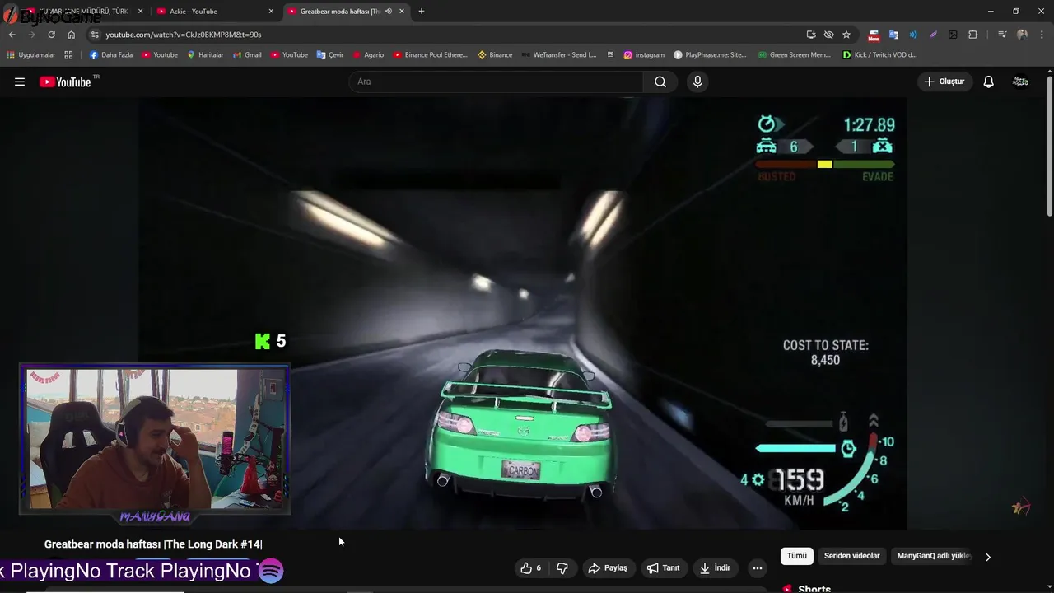Click the İndir download button
The height and width of the screenshot is (593, 1054).
click(x=715, y=567)
